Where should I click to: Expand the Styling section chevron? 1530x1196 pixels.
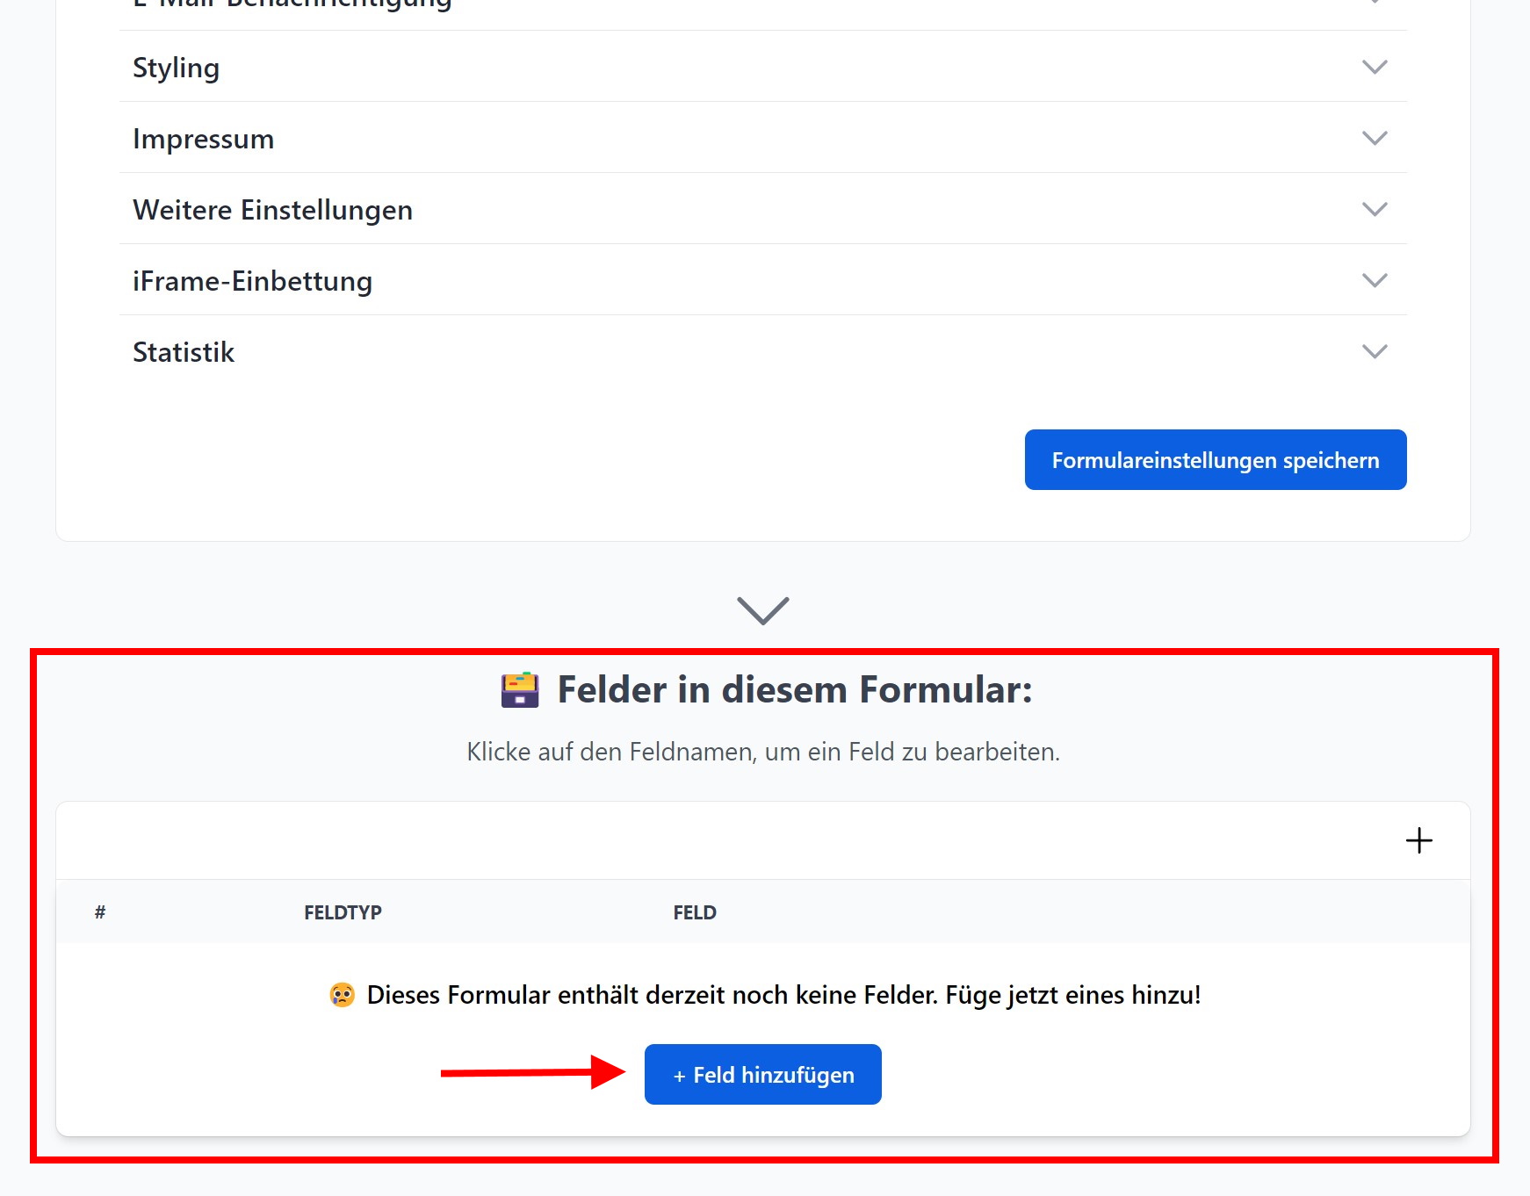(x=1374, y=68)
